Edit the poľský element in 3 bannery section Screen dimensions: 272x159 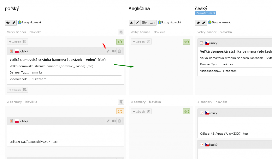point(108,121)
